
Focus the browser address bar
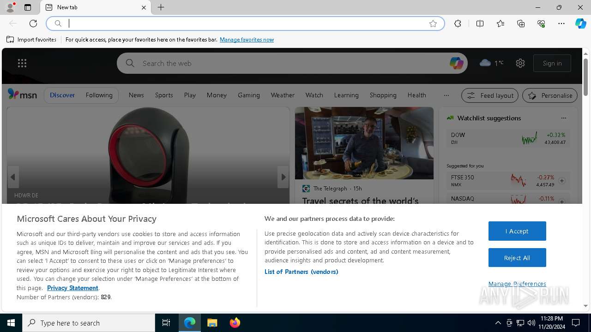coord(245,24)
